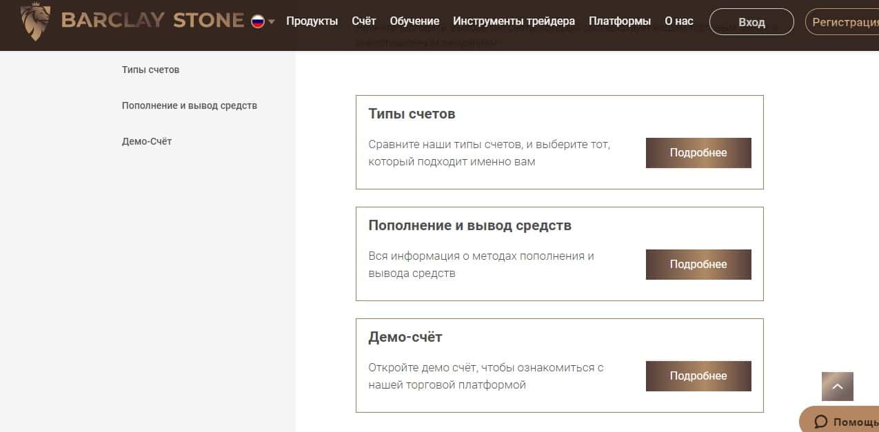
Task: Select Пополнение и вывод средств in sidebar
Action: (190, 105)
